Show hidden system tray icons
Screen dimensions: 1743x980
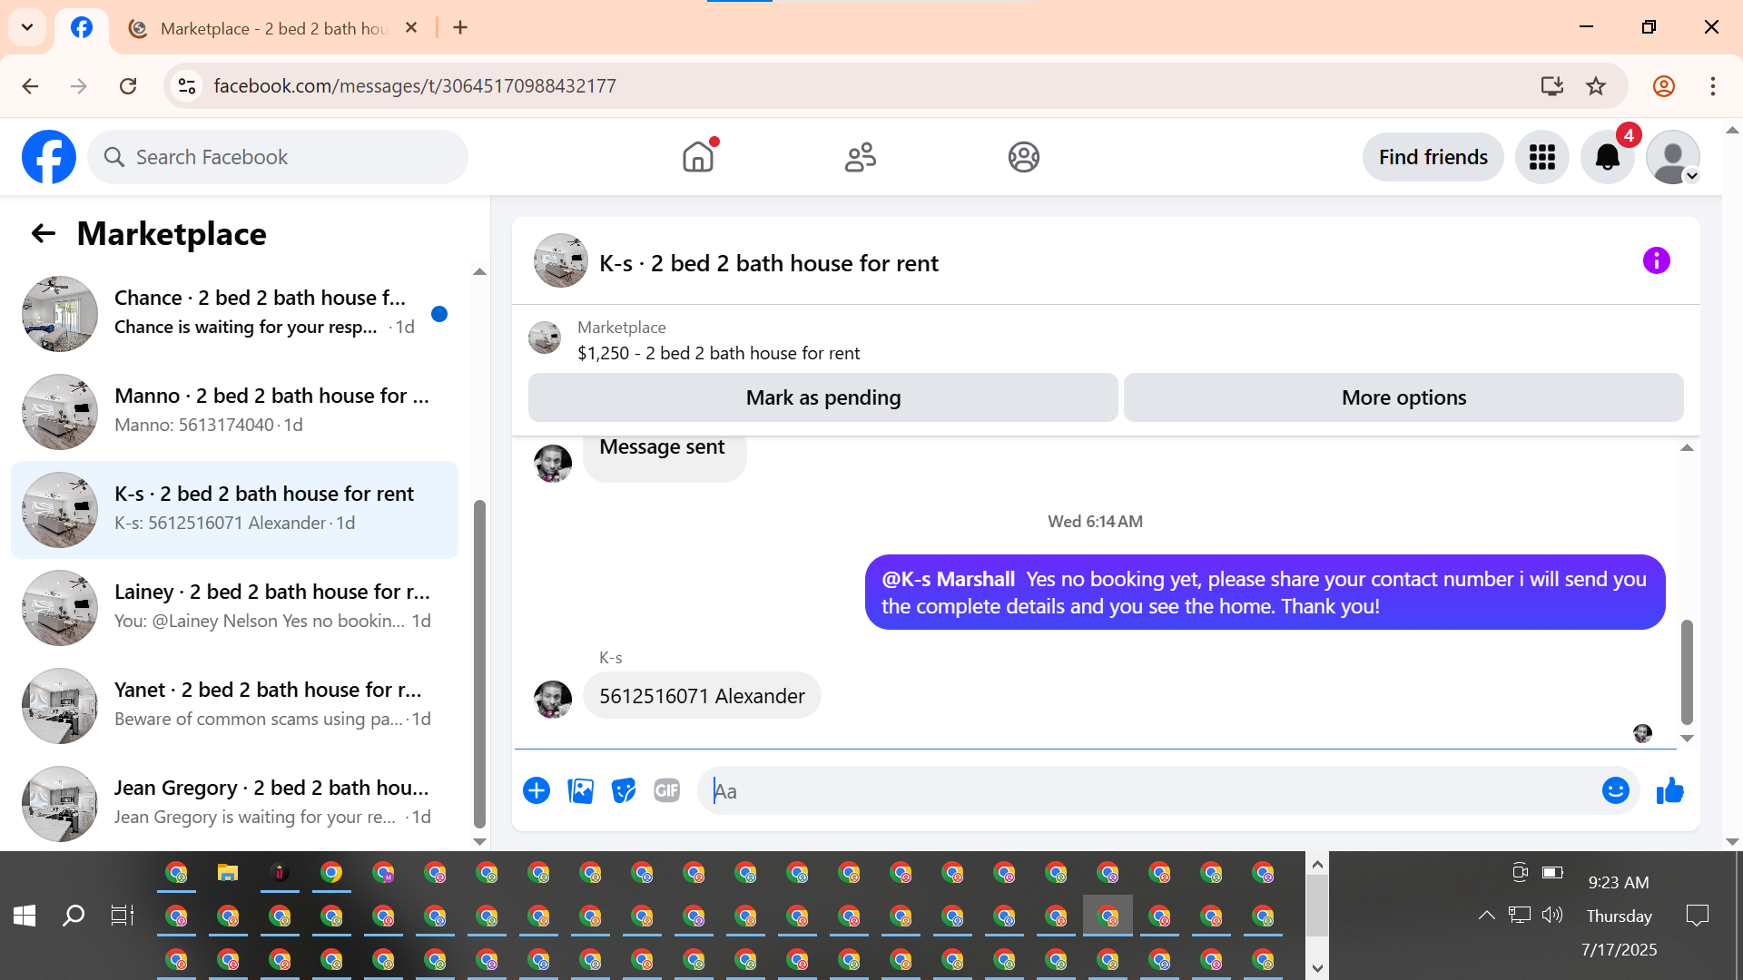click(x=1486, y=916)
